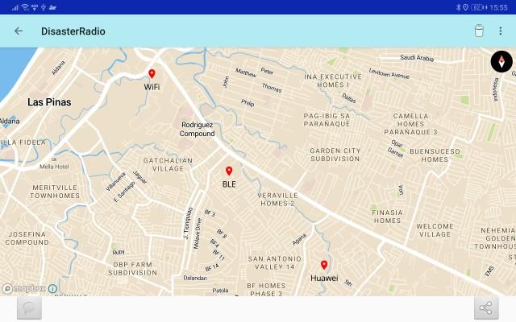Open the map attribution info icon
516x322 pixels.
point(52,288)
